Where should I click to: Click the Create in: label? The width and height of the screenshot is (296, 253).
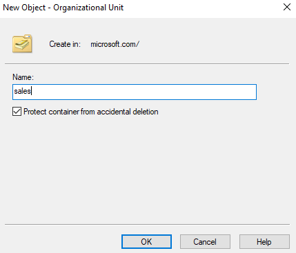pyautogui.click(x=65, y=44)
